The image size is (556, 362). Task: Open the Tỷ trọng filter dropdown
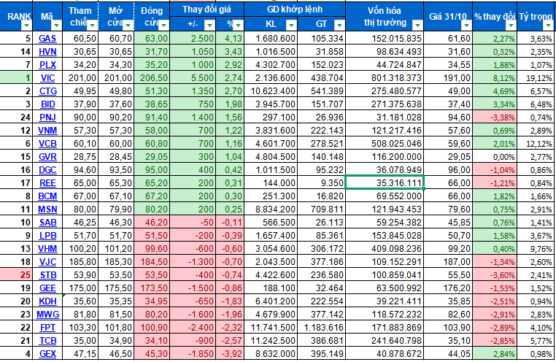(548, 25)
